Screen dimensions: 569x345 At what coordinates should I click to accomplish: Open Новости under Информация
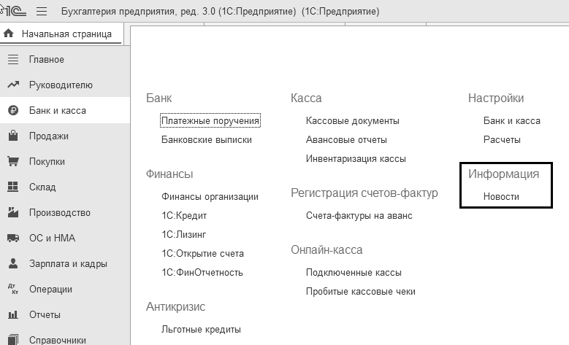[501, 197]
